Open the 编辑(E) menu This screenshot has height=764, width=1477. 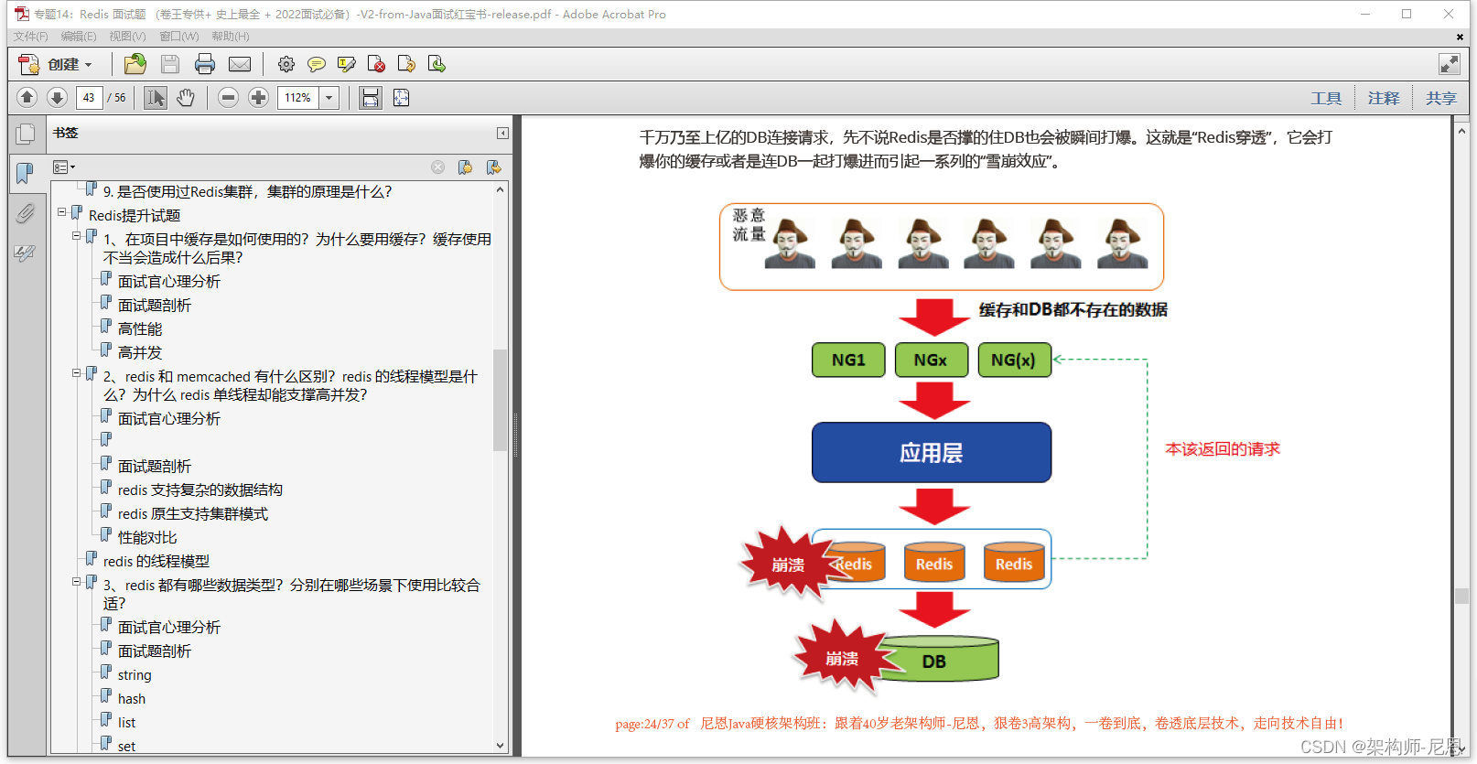pyautogui.click(x=79, y=37)
